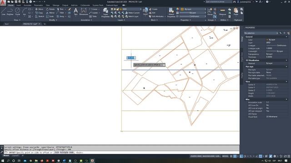Open the Insert ribbon tab
The height and width of the screenshot is (163, 291).
[19, 5]
